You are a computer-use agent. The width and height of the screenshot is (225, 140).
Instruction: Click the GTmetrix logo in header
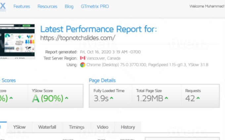click(3, 7)
